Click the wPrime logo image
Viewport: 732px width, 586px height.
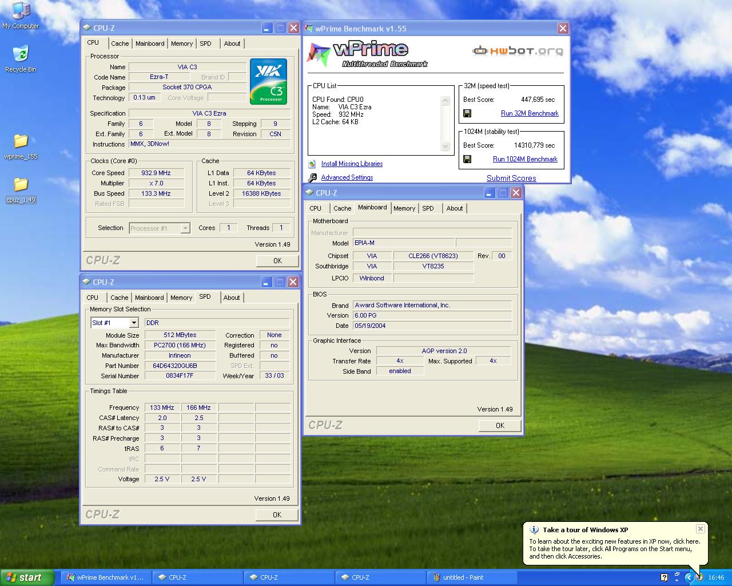(368, 54)
